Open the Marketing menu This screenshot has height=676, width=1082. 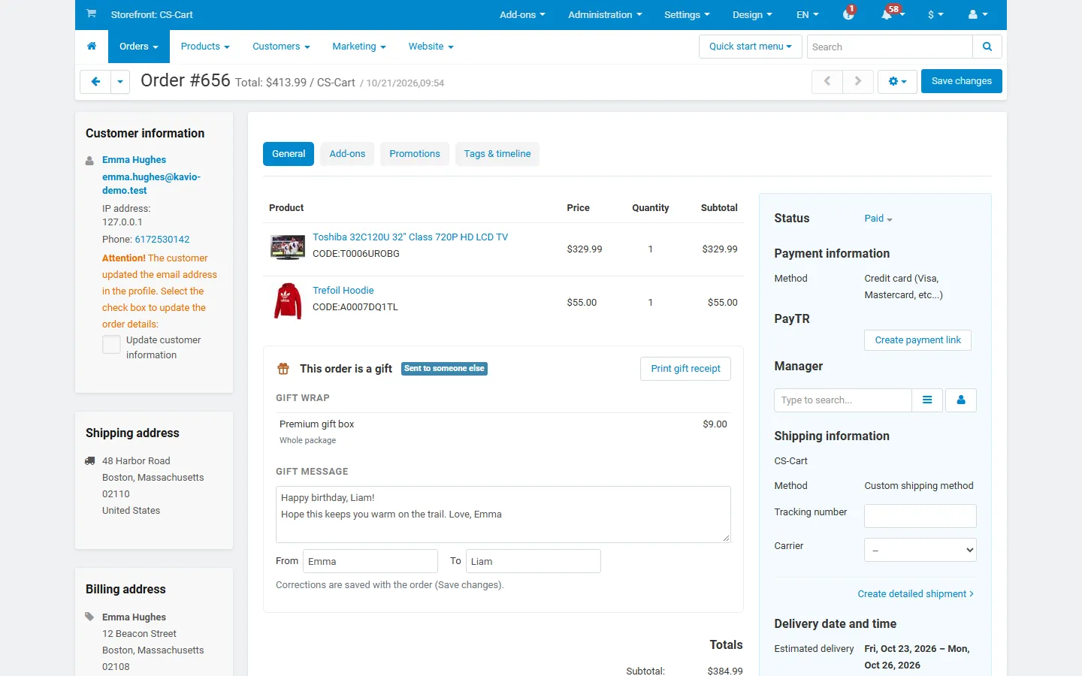pos(359,46)
